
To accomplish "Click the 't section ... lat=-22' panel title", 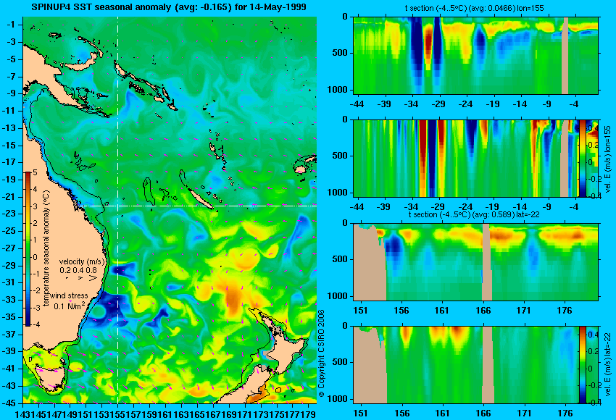I will point(474,215).
